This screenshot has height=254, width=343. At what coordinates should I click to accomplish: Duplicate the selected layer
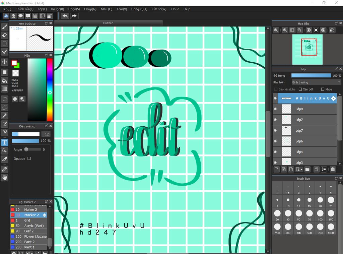pos(316,169)
